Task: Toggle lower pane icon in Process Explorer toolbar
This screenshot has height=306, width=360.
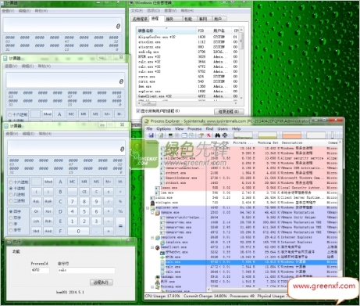Action: [x=184, y=135]
